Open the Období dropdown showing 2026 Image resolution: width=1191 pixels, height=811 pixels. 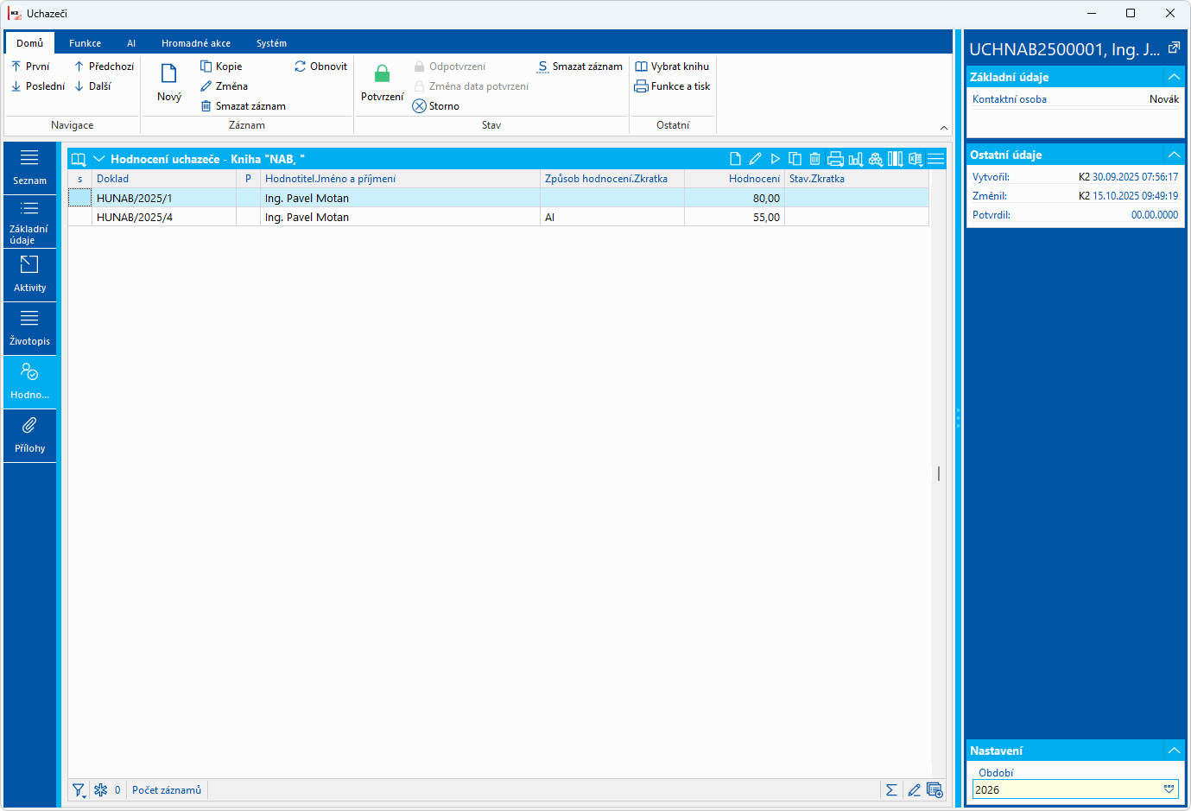tap(1169, 789)
